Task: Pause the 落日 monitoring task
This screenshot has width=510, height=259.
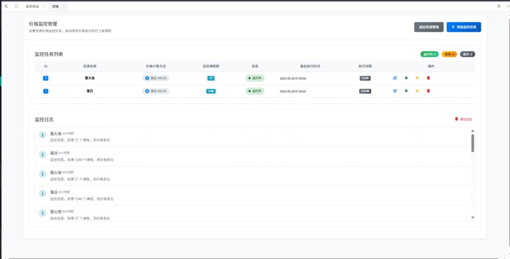Action: click(417, 91)
